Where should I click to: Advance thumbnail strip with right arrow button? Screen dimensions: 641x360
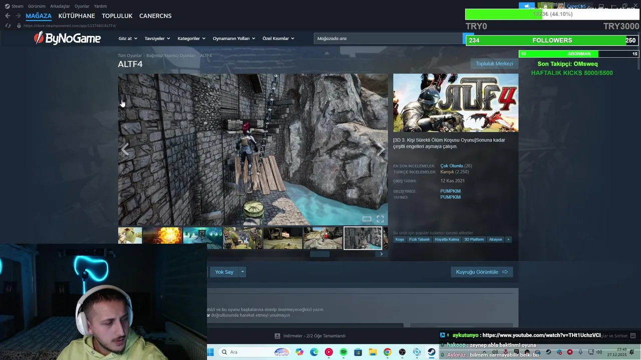click(381, 254)
